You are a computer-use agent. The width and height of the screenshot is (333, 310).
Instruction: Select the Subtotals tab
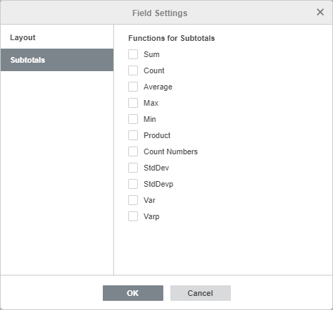[57, 60]
